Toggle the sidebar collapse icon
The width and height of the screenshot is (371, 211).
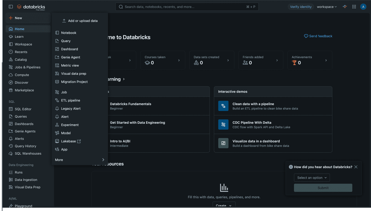[11, 7]
